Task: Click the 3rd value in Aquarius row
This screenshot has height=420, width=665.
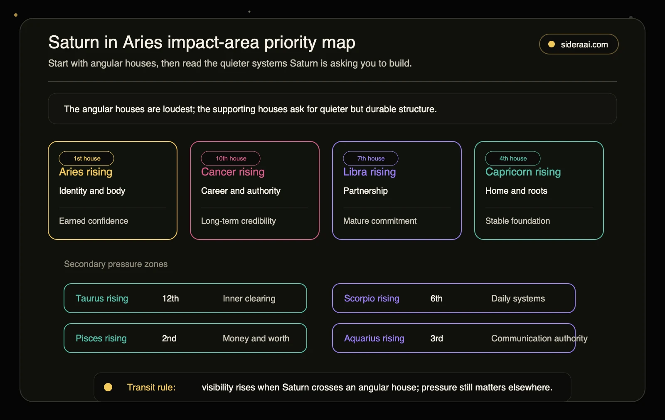Action: click(x=436, y=338)
